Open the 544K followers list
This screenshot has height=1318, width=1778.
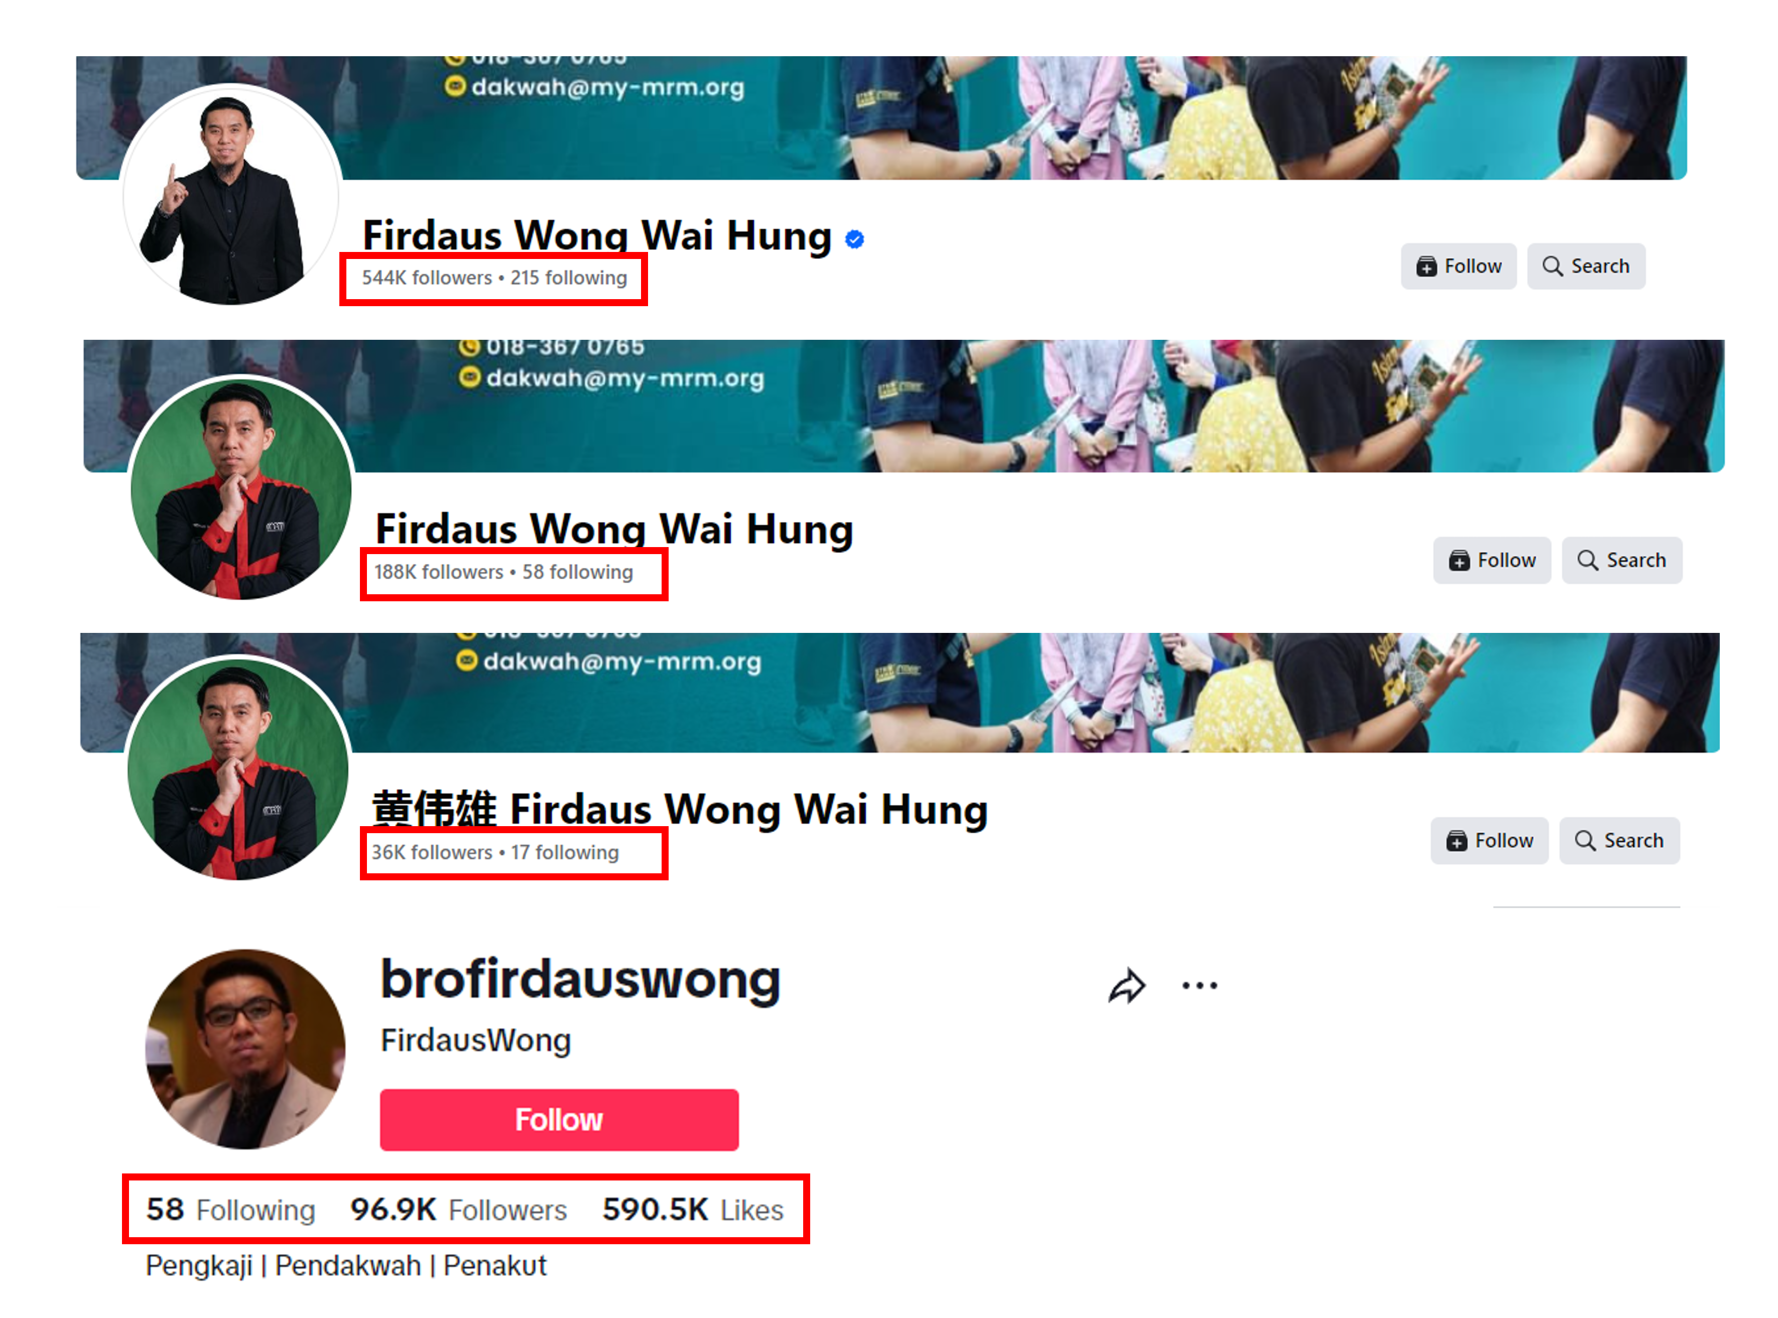click(x=427, y=278)
